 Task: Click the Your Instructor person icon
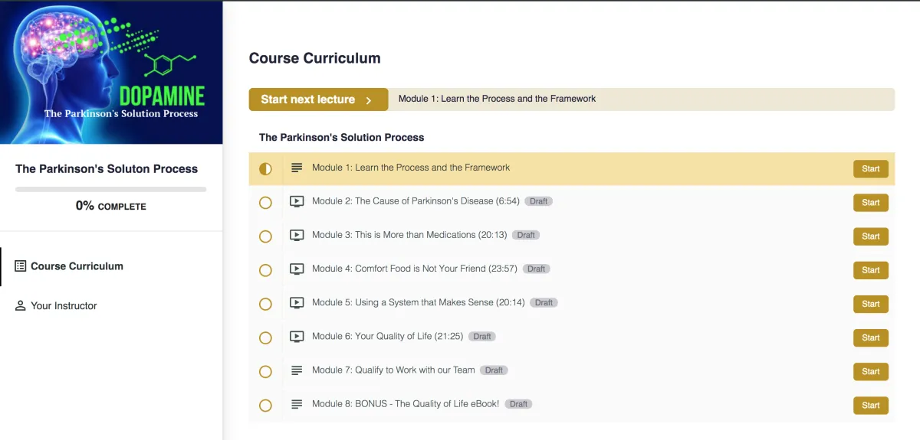click(x=21, y=306)
